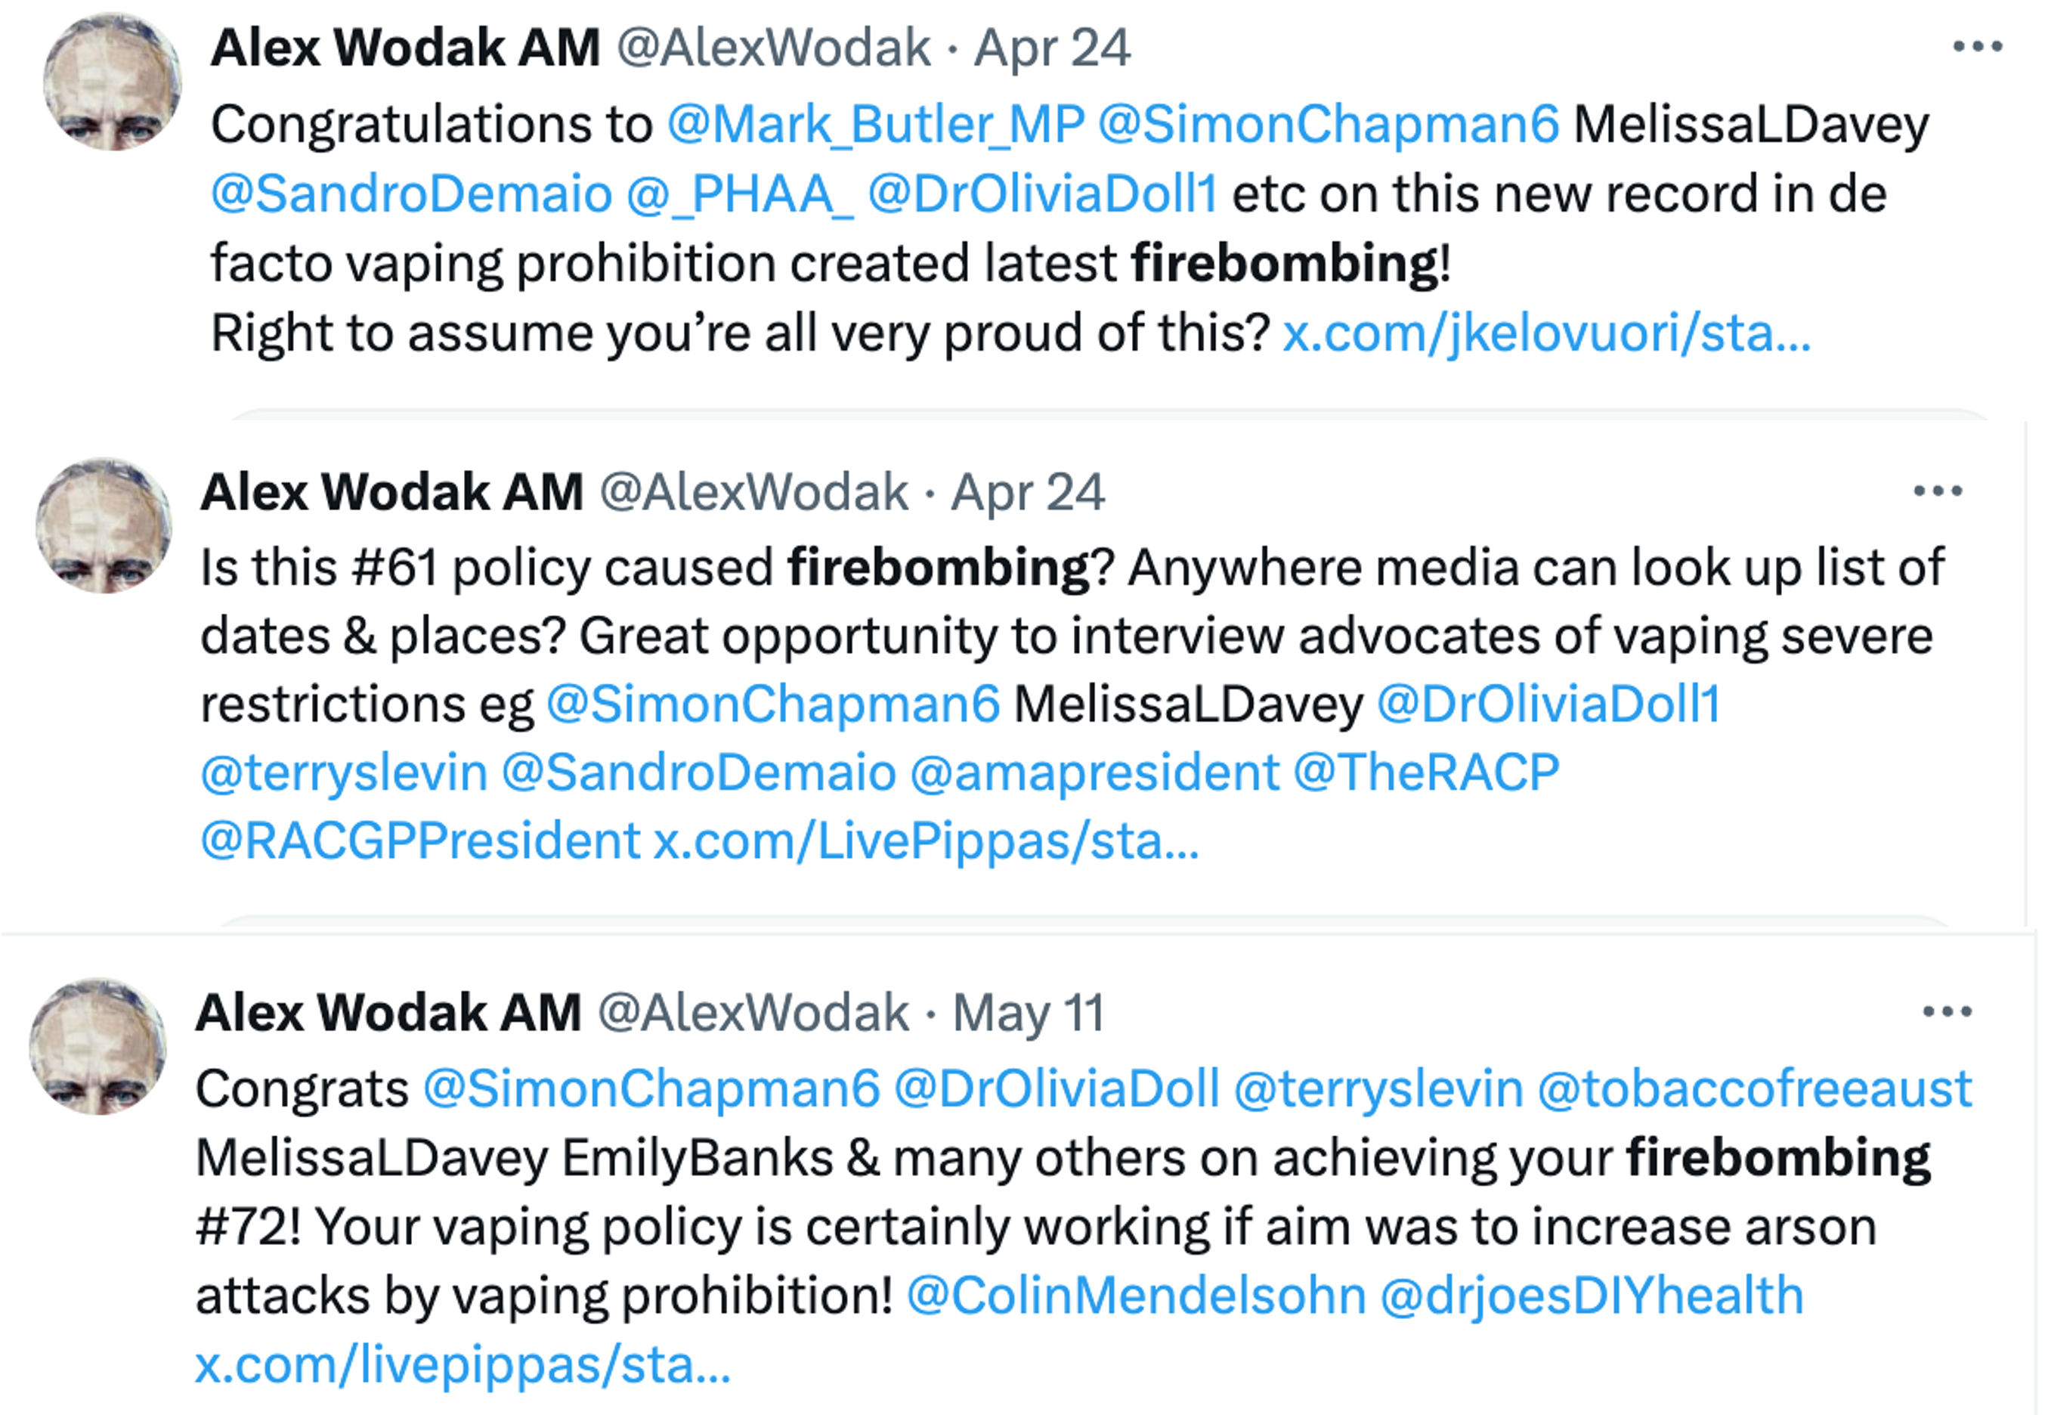
Task: Open more options on the top tweet
Action: tap(1978, 46)
